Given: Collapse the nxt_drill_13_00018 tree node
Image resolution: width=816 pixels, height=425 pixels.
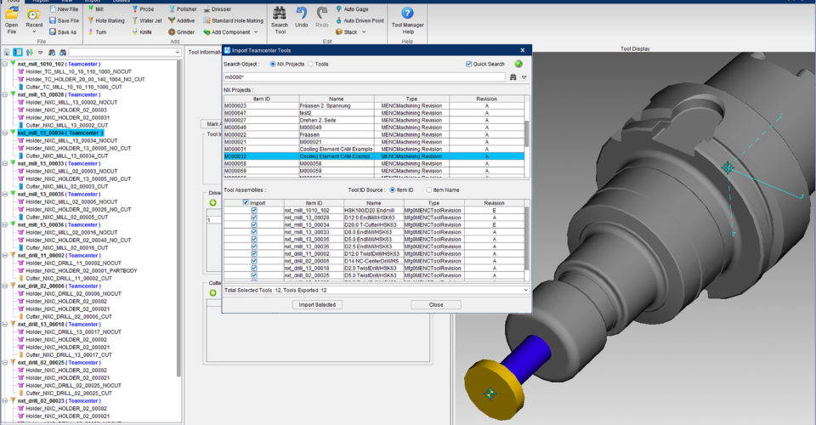Looking at the screenshot, I should (x=5, y=324).
